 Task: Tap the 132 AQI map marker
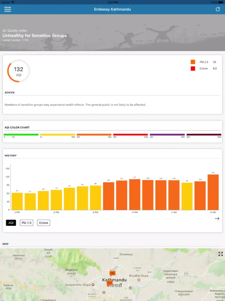112,273
